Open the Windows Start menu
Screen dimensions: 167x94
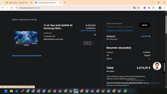[x=6, y=91]
